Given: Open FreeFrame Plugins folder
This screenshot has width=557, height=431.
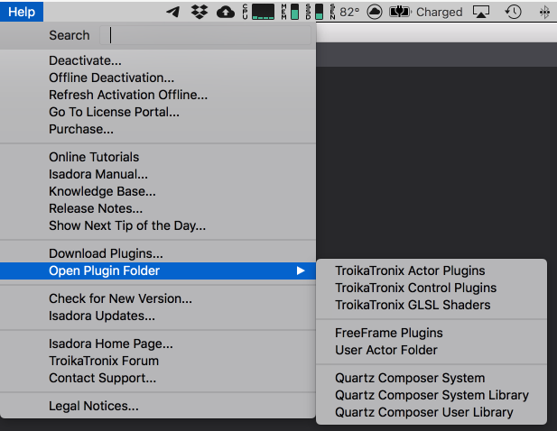Looking at the screenshot, I should (x=432, y=333).
